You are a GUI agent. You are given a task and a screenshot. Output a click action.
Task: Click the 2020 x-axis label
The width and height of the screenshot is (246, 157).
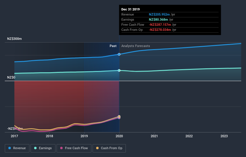119,136
